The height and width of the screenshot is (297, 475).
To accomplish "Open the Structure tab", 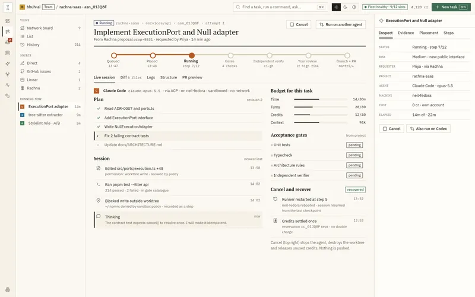I will [169, 78].
